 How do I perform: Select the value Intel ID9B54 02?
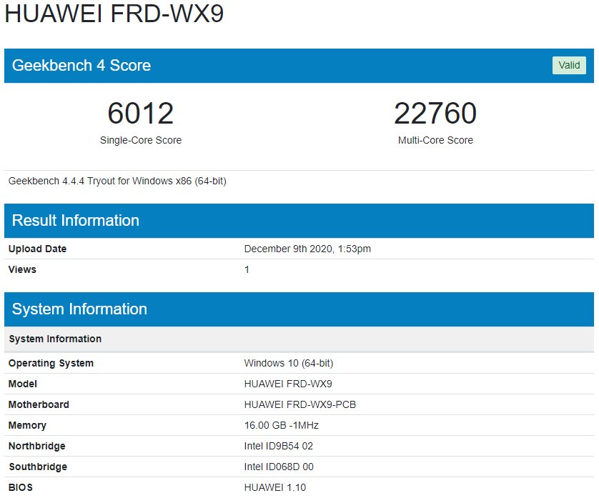(279, 446)
